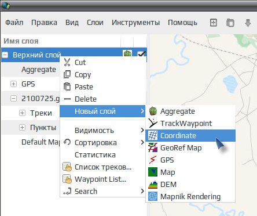Select Mapnik Rendering layer type entry
The image size is (257, 216).
point(190,196)
